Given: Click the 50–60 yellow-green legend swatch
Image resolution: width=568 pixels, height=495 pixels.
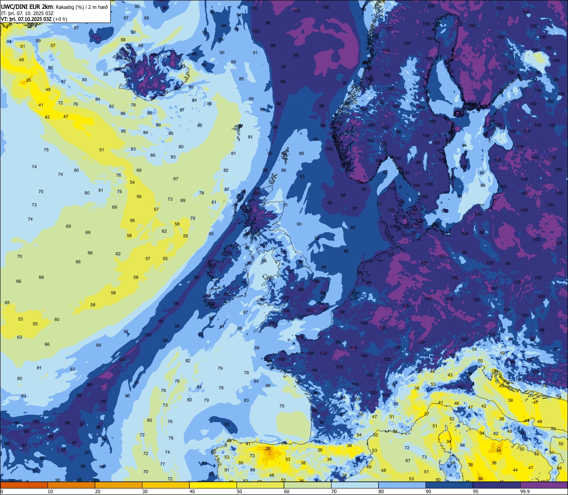Looking at the screenshot, I should click(x=260, y=485).
